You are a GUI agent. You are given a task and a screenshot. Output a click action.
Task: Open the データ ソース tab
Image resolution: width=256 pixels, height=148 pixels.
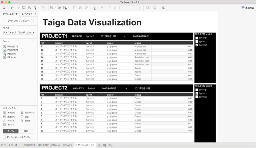[9, 145]
